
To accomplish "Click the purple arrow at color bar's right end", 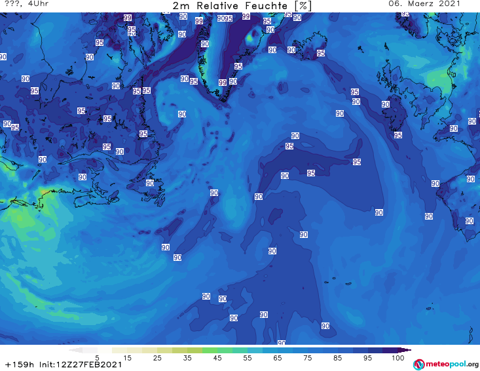I will pos(405,350).
